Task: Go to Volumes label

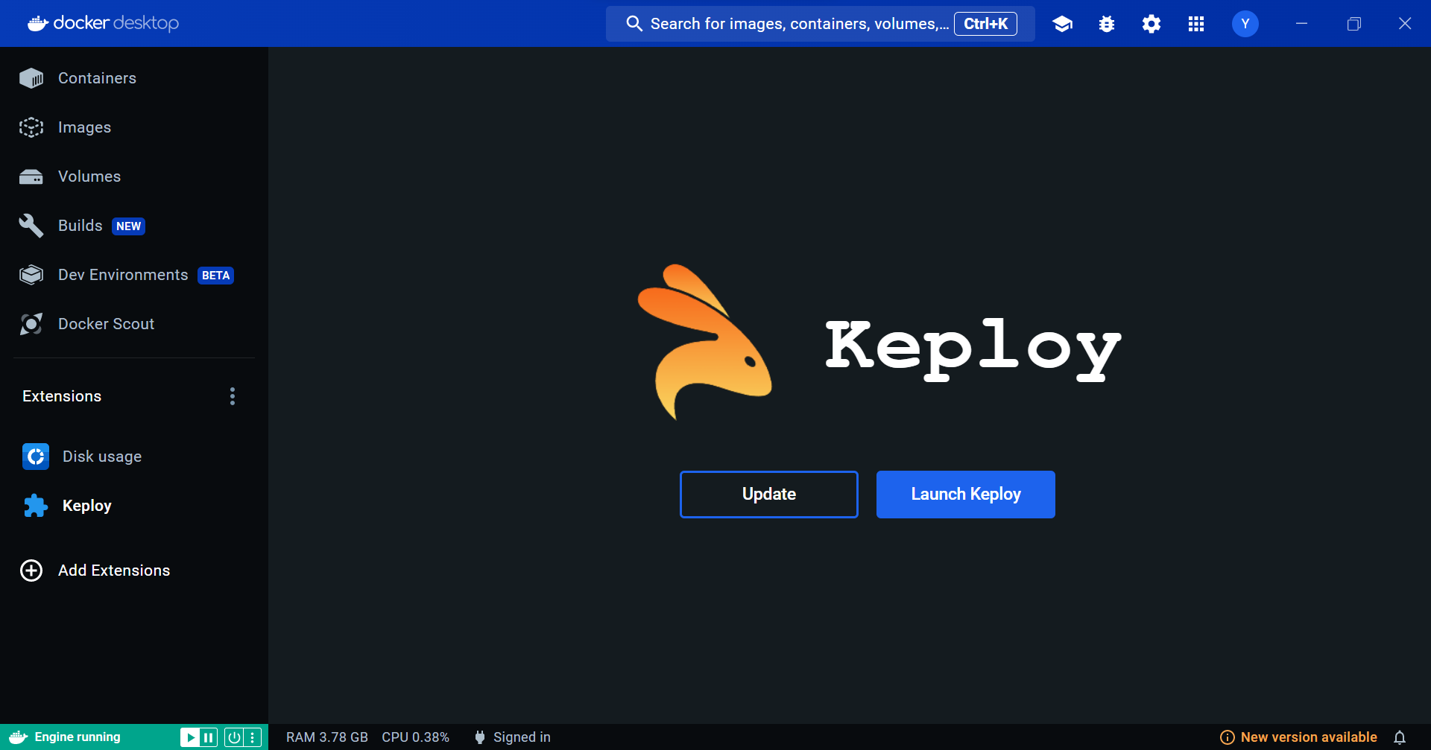Action: [x=89, y=177]
